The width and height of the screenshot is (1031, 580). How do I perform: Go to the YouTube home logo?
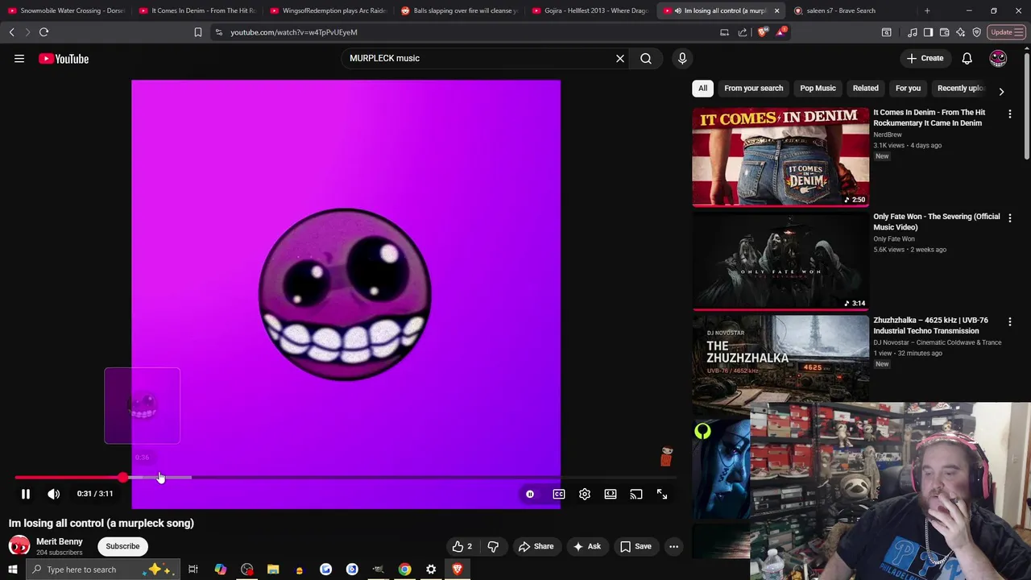coord(64,58)
